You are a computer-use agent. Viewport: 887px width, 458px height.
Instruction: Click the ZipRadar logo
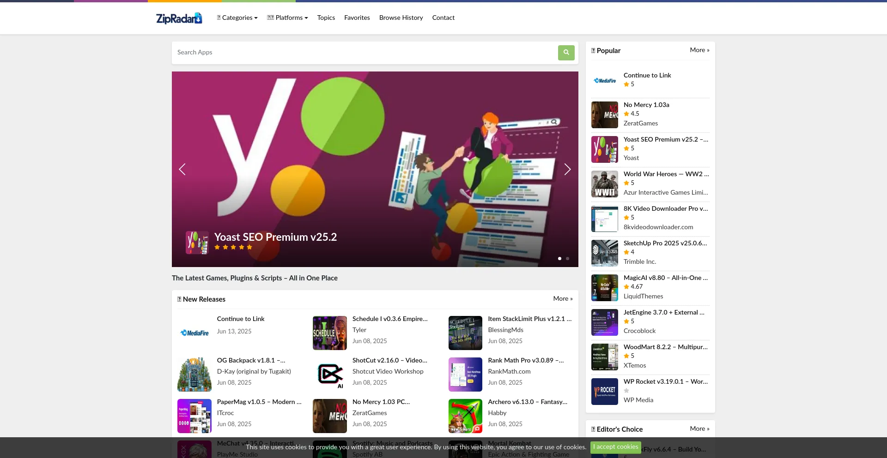point(179,18)
